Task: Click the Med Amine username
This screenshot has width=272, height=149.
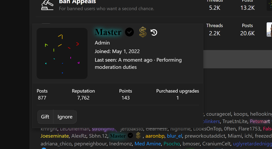Action: 148,144
